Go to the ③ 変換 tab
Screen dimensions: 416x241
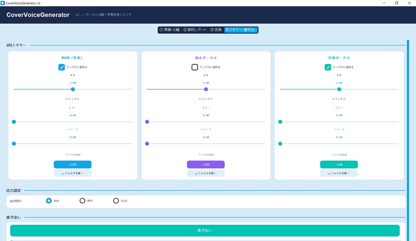pos(216,30)
